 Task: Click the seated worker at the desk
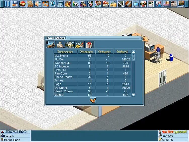(158, 55)
